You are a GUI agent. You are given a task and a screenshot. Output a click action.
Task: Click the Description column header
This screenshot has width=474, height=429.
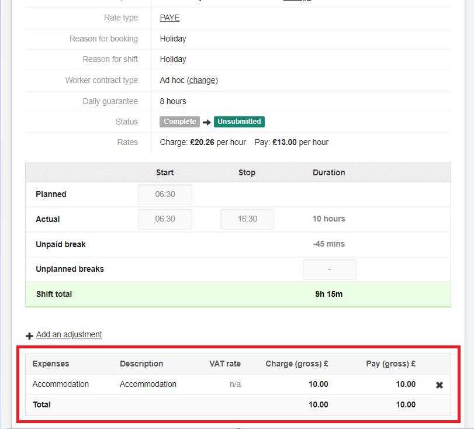point(141,364)
